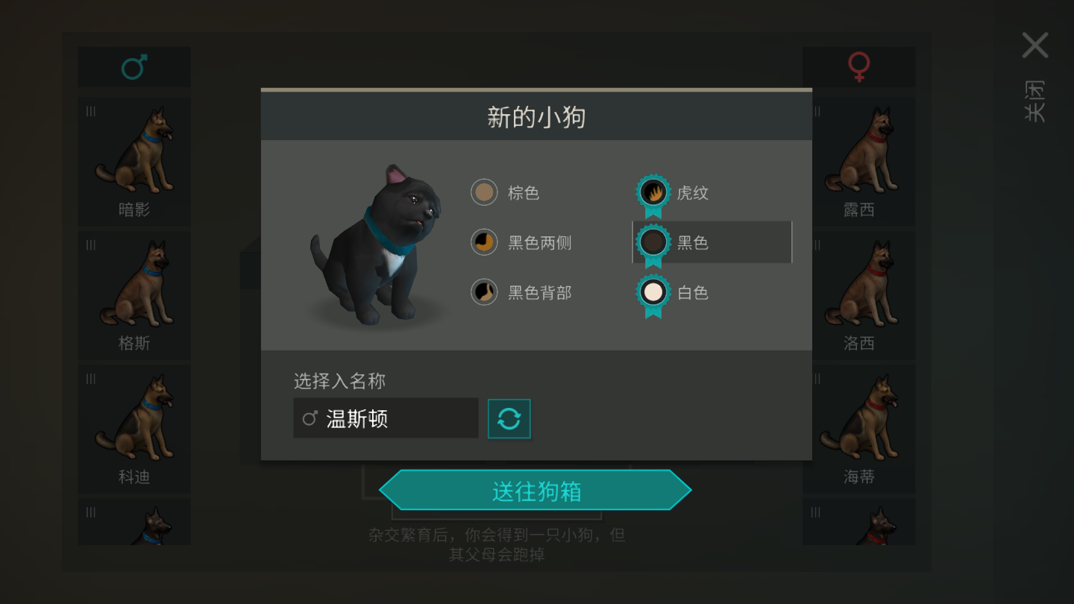Click the puppy name field 温斯顿

click(386, 418)
